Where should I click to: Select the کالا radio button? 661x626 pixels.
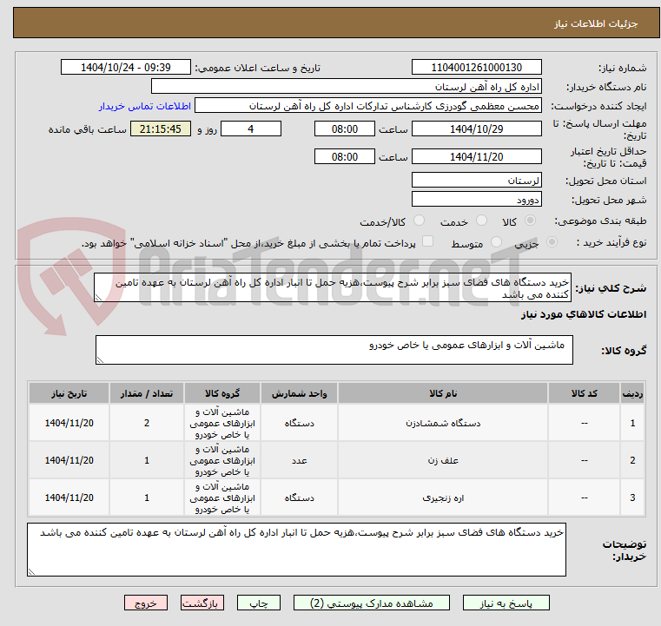(x=530, y=221)
